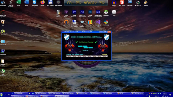
Task: Open the OpenVPN GUI desktop icon
Action: coord(66,23)
